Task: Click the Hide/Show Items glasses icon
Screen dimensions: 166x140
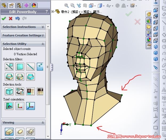Action: [x=109, y=6]
